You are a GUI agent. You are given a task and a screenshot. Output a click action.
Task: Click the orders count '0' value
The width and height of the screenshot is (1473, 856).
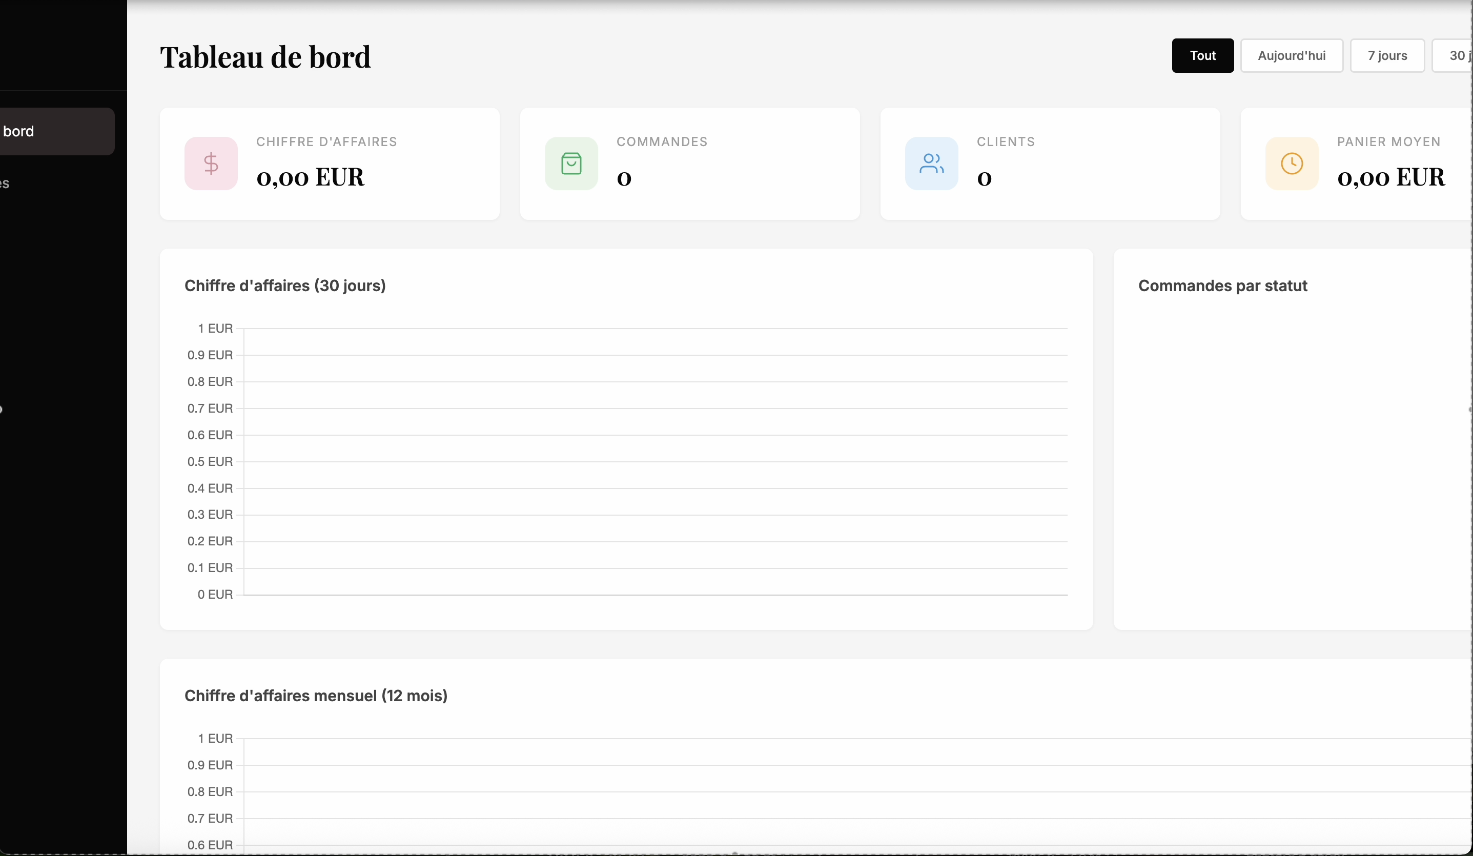(624, 178)
